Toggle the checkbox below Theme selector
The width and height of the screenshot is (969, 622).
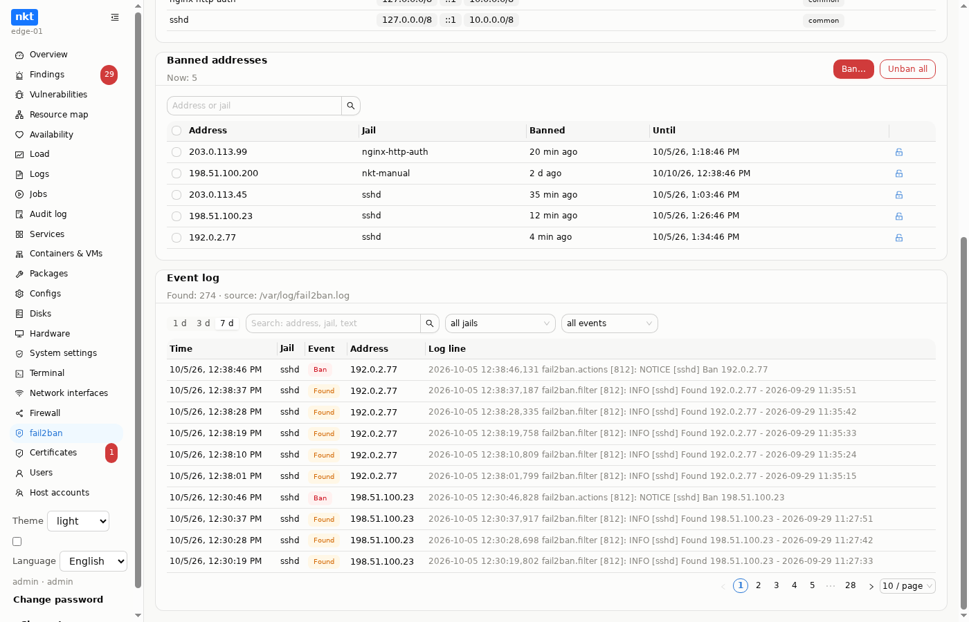[17, 542]
